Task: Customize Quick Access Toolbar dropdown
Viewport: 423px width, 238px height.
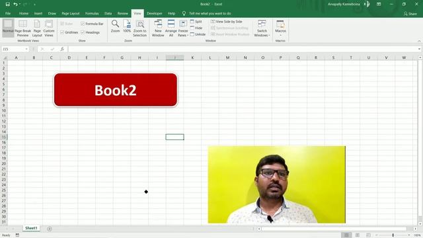Action: click(34, 5)
